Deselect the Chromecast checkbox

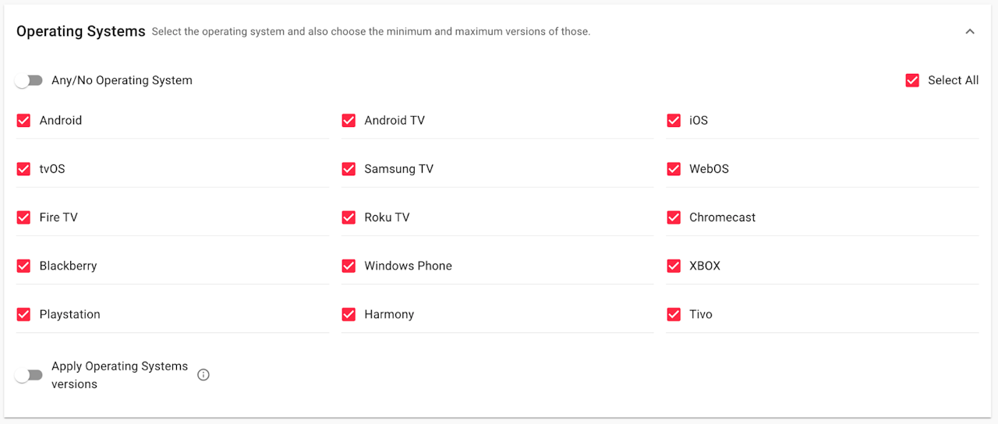point(674,217)
